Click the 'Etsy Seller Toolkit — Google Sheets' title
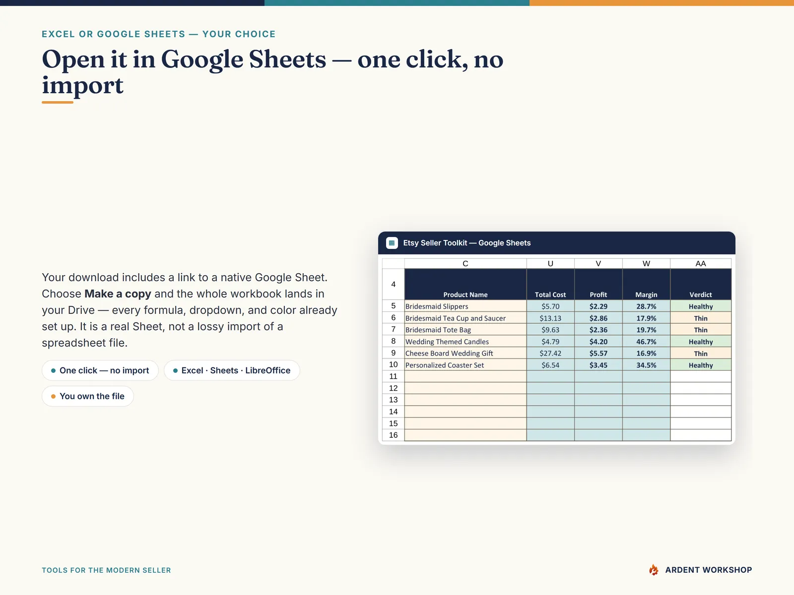794x595 pixels. (x=467, y=243)
